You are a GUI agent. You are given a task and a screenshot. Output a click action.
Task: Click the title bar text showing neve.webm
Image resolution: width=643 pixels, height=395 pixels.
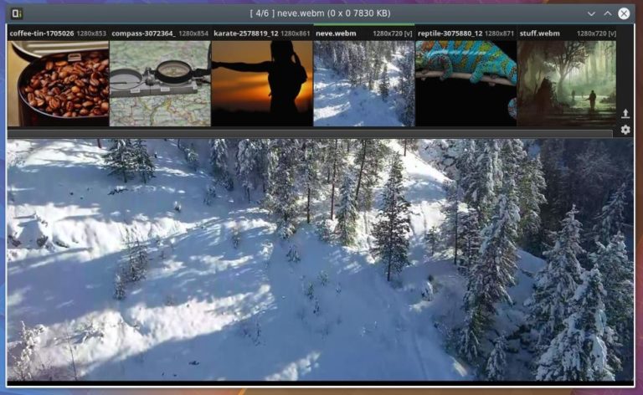point(321,13)
